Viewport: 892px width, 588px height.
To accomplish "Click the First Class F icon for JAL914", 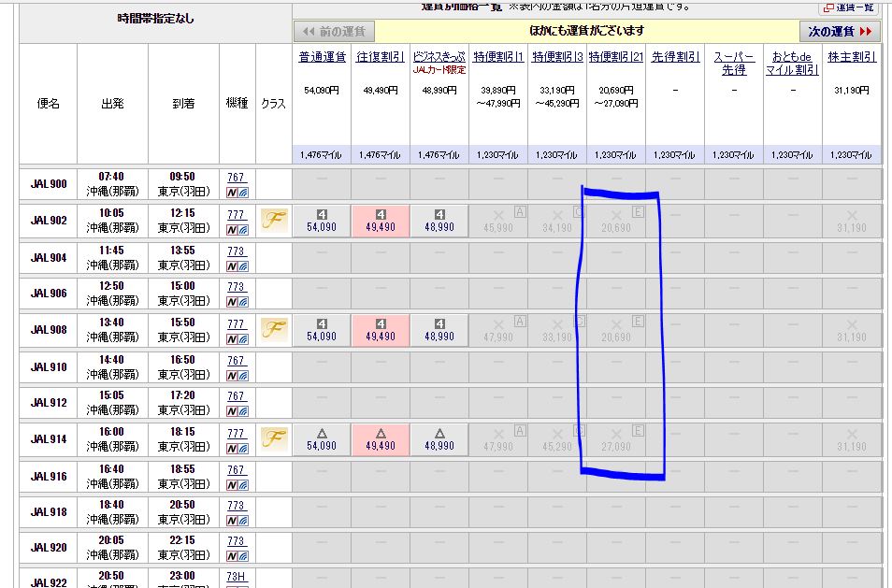I will coord(274,439).
